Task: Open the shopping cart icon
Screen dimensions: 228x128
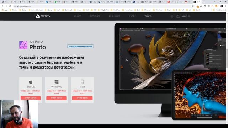Action: click(178, 16)
